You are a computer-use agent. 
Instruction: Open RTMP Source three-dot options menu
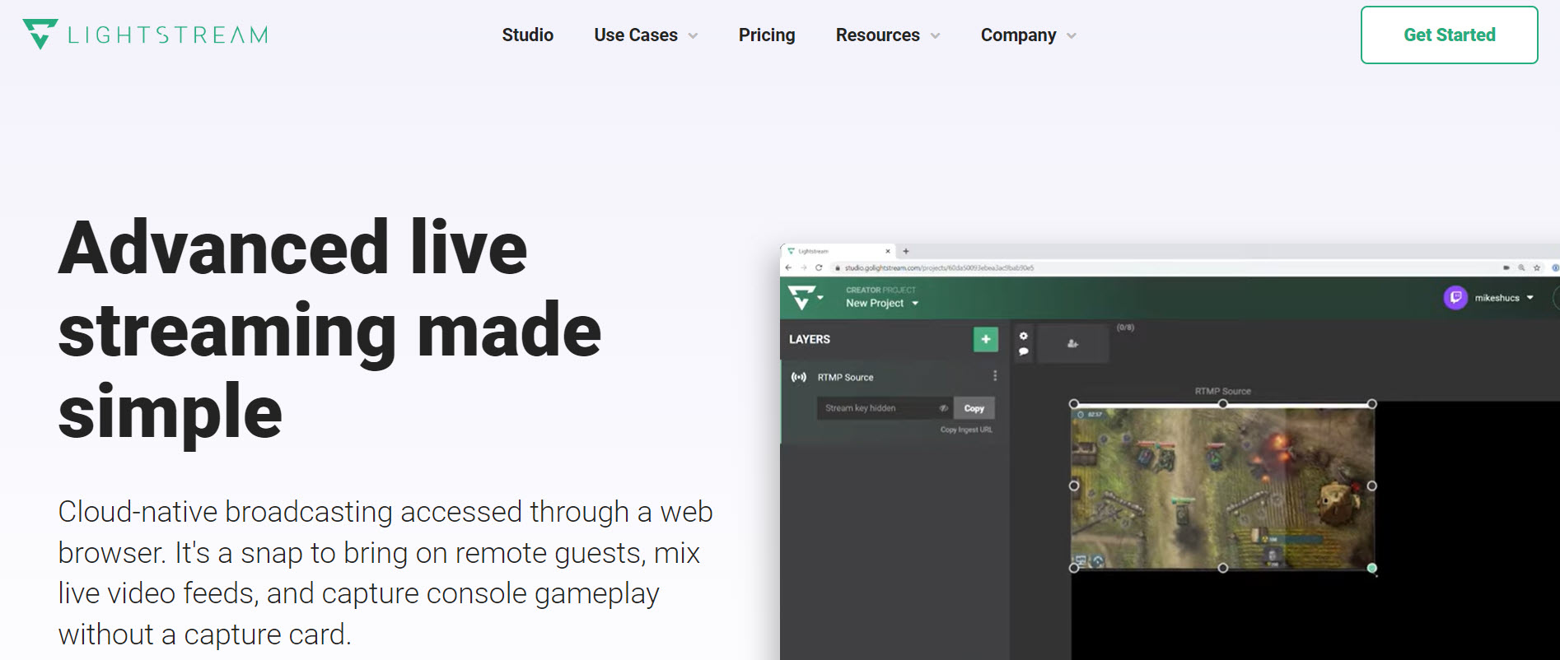pyautogui.click(x=995, y=376)
